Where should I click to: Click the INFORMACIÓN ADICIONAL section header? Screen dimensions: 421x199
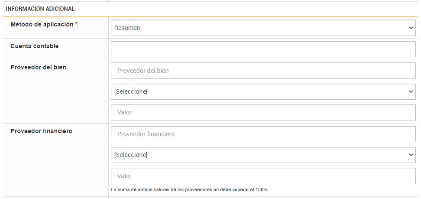tap(40, 9)
